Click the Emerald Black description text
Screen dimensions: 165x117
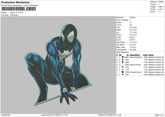[x=136, y=72]
